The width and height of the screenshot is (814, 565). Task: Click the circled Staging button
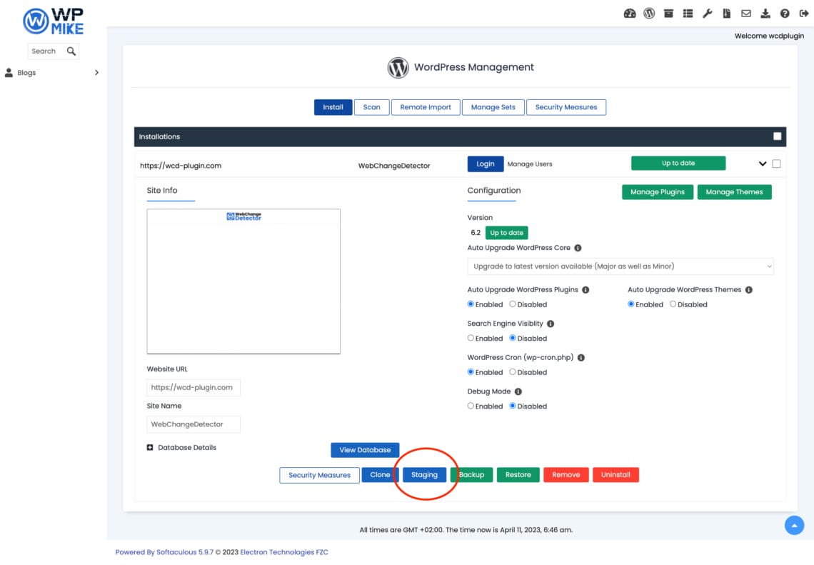click(425, 474)
